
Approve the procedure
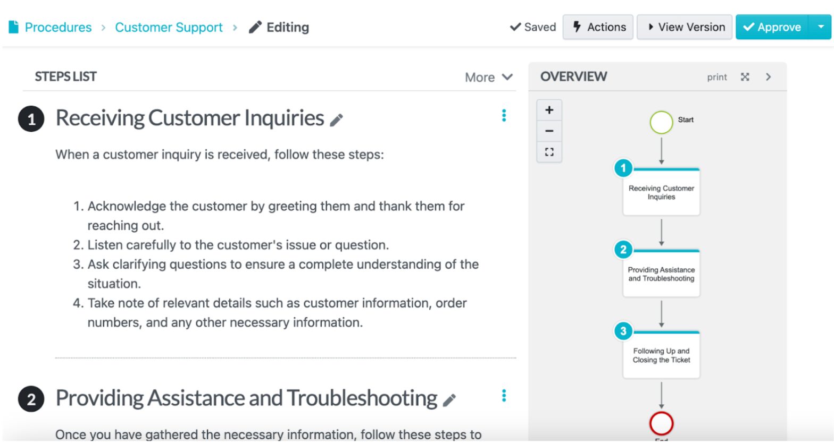[x=772, y=27]
